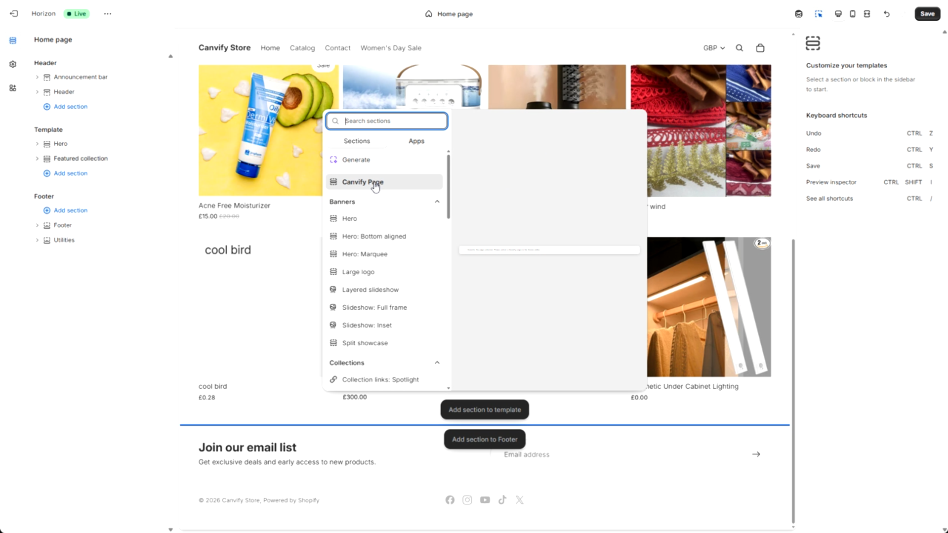Open theme settings gear in left rail
The image size is (948, 533).
[13, 64]
